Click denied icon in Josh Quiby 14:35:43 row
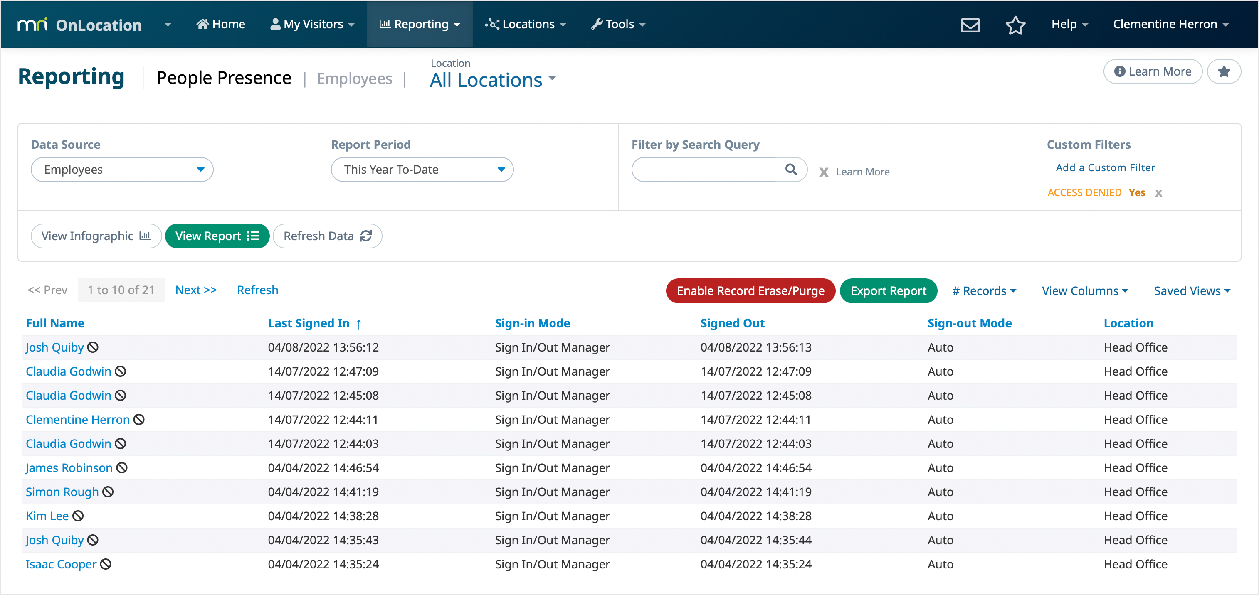1259x595 pixels. (93, 540)
